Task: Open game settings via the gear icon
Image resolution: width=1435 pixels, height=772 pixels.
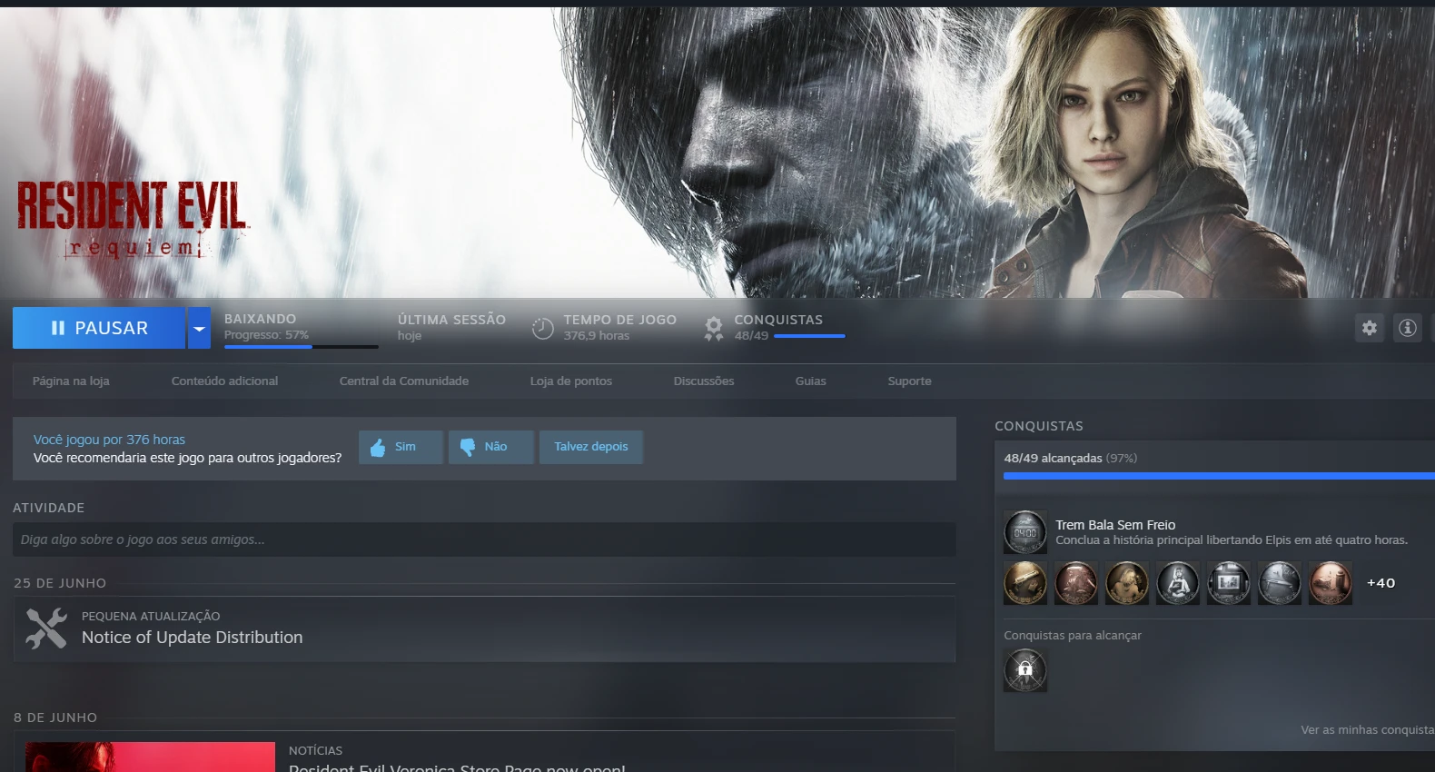Action: 1370,328
